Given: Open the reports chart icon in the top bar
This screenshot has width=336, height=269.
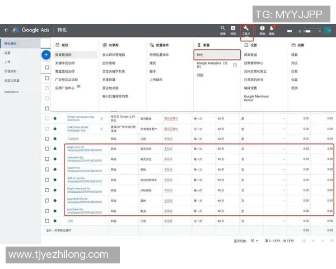Looking at the screenshot, I should coord(233,28).
